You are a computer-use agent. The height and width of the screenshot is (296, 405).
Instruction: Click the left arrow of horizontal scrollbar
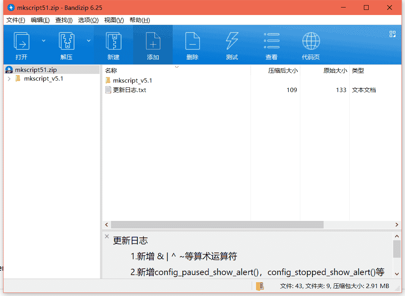point(107,225)
